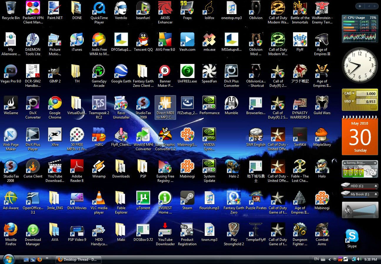This screenshot has width=381, height=264.
Task: Click the calendar gadget showing May 30
Action: click(x=360, y=136)
